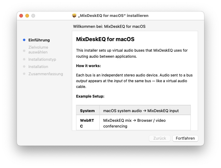The height and width of the screenshot is (168, 221).
Task: Click the window title "MixDeskEQ for macOS installieren"
Action: 113,15
